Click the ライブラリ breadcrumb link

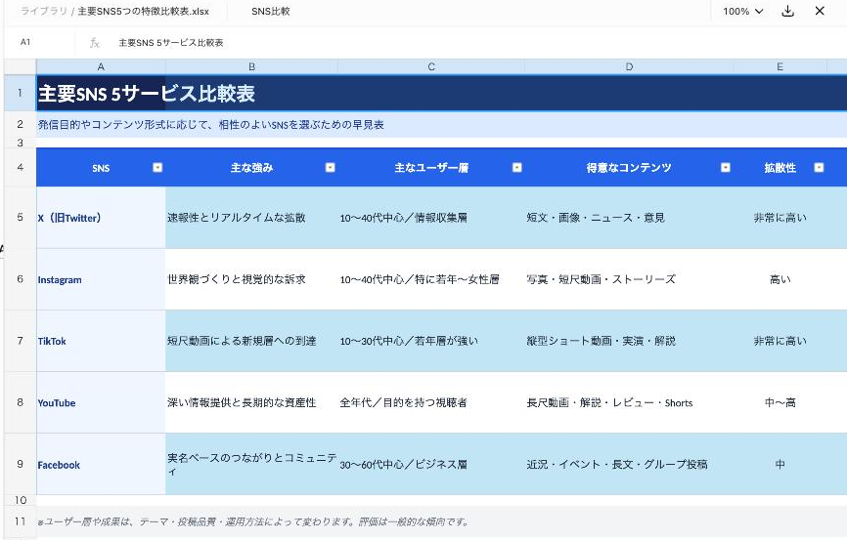44,12
